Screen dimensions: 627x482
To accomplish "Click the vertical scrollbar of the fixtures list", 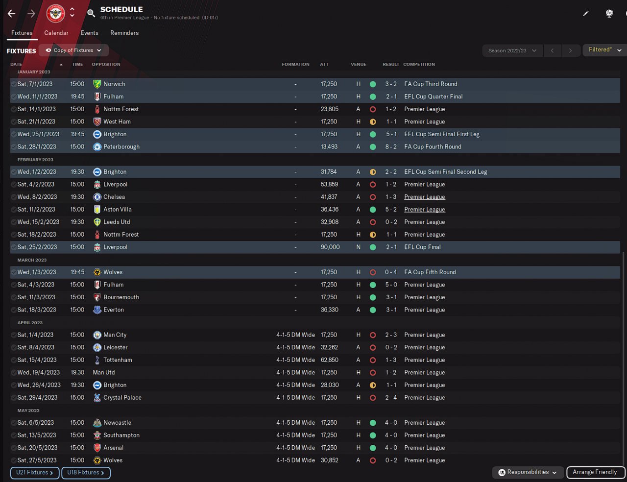I will 624,359.
